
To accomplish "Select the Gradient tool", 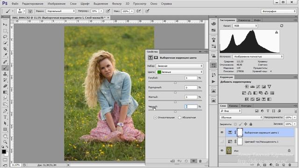I will coord(5,92).
